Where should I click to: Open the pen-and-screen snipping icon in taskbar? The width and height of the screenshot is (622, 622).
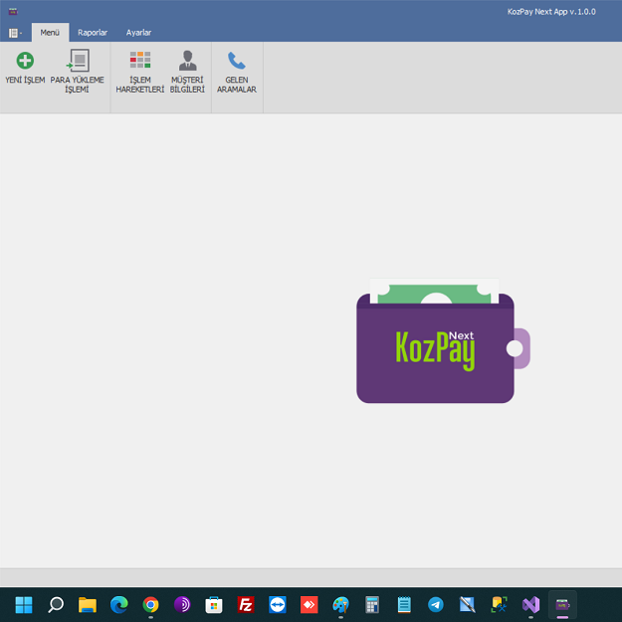click(x=468, y=604)
